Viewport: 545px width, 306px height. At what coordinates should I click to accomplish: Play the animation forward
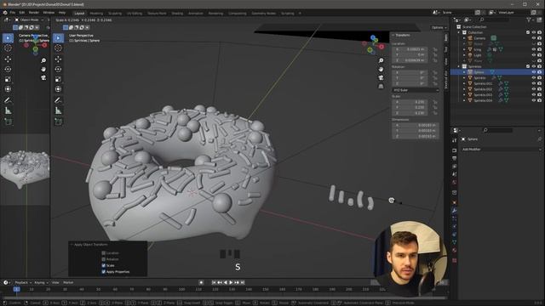coord(232,282)
